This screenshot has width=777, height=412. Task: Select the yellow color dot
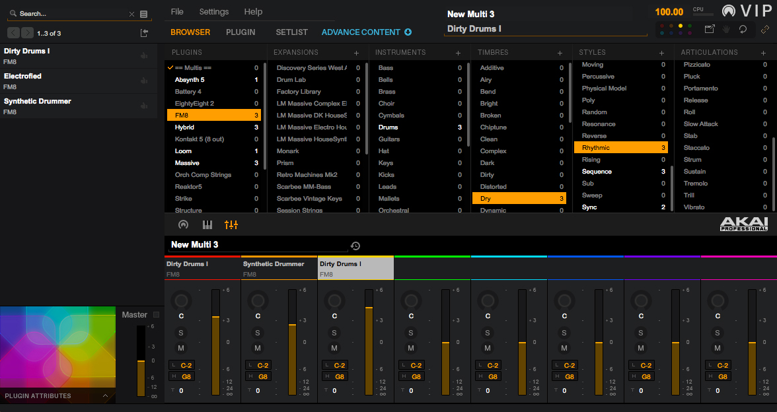coord(681,26)
